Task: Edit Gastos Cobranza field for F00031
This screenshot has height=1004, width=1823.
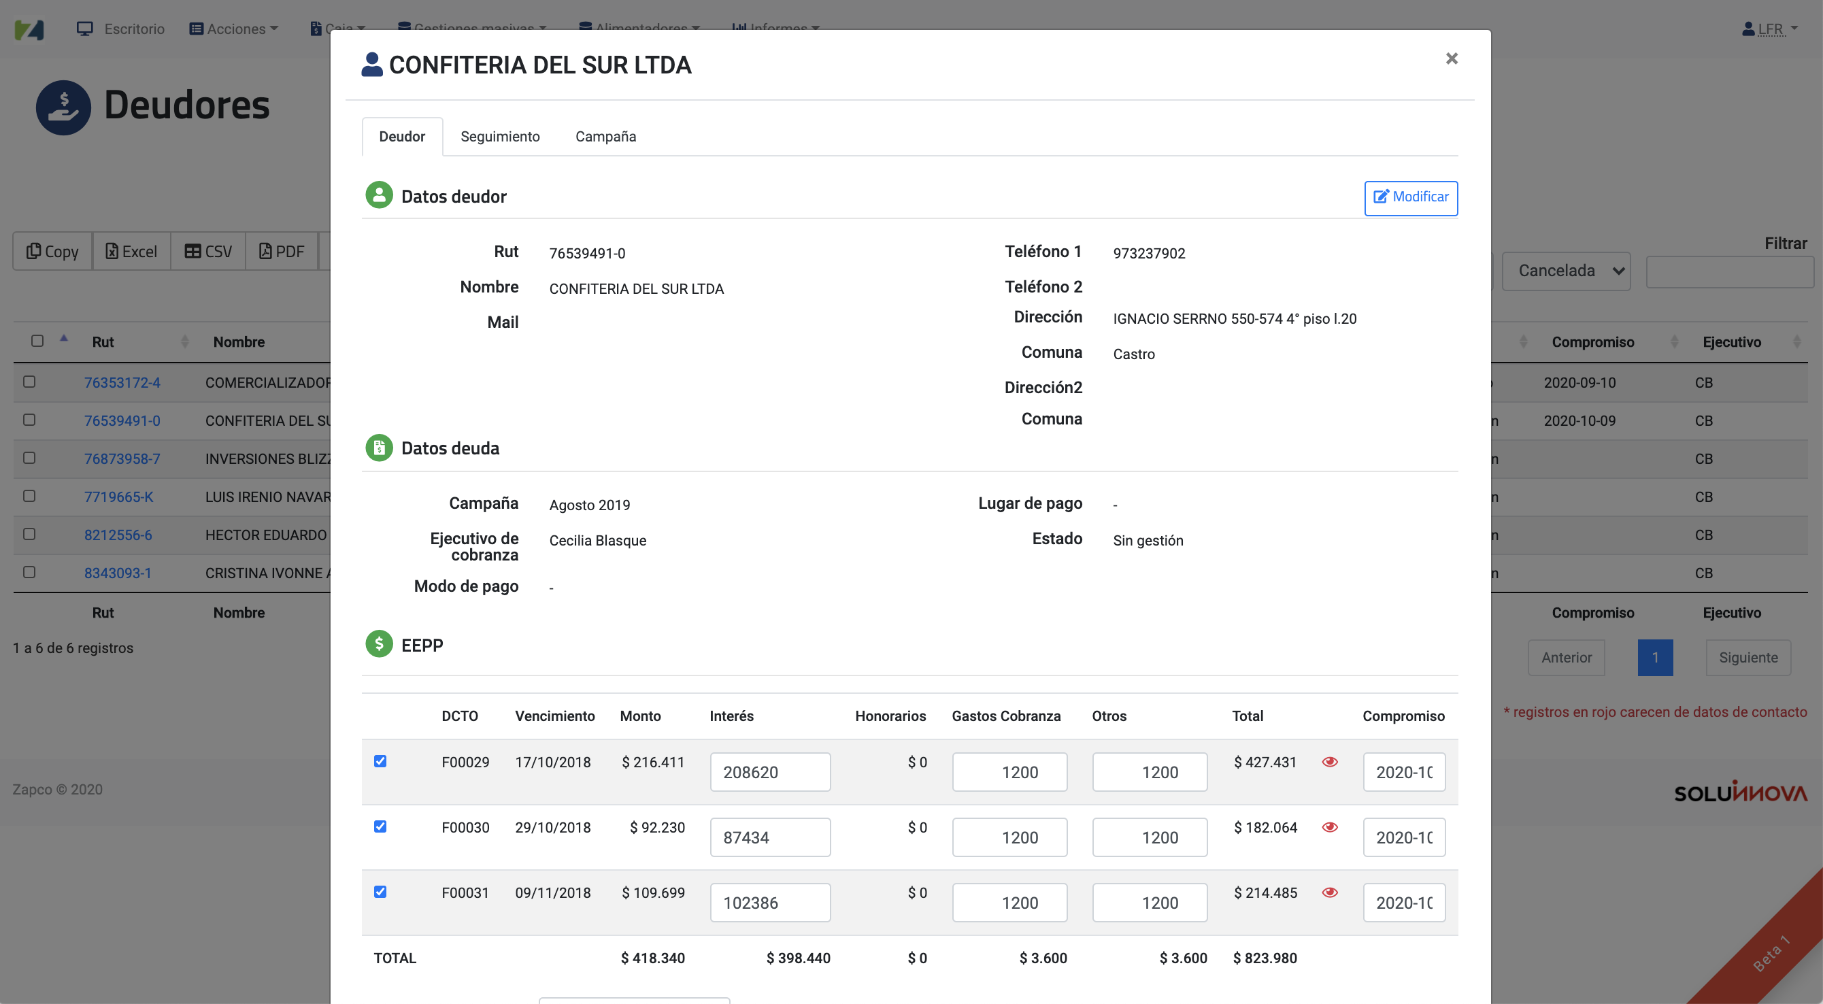Action: point(1009,902)
